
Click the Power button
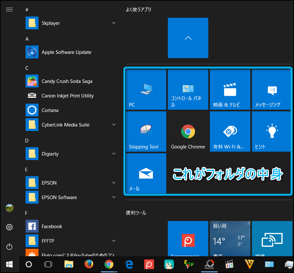(9, 247)
